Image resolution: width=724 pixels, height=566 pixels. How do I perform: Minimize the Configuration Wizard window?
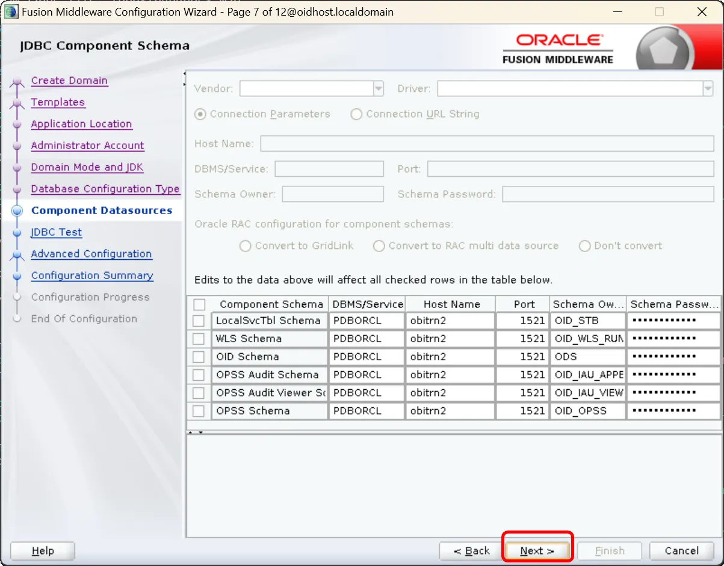pyautogui.click(x=617, y=12)
